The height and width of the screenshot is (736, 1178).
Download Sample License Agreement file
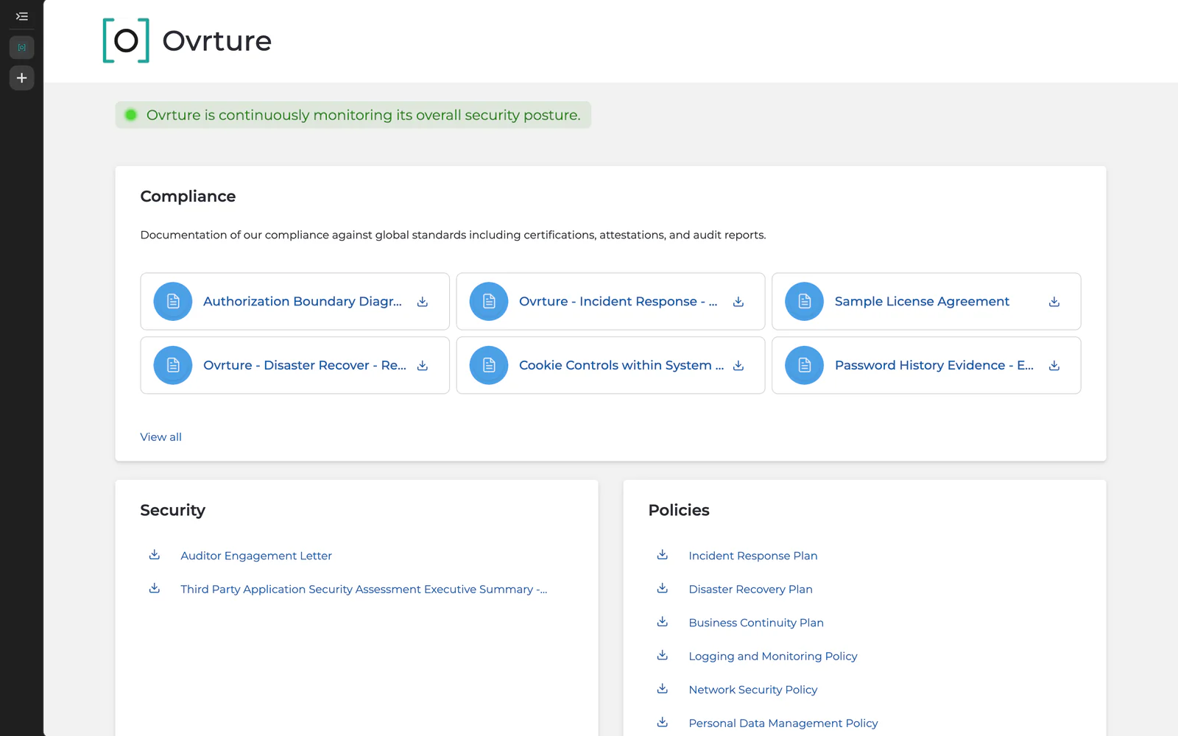1054,302
